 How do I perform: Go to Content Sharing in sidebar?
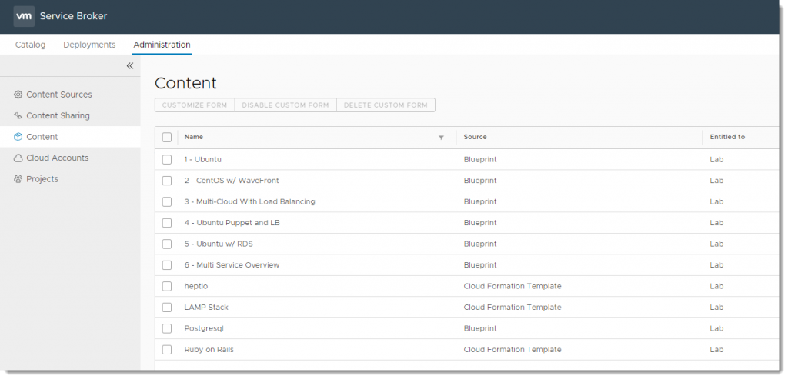tap(58, 115)
